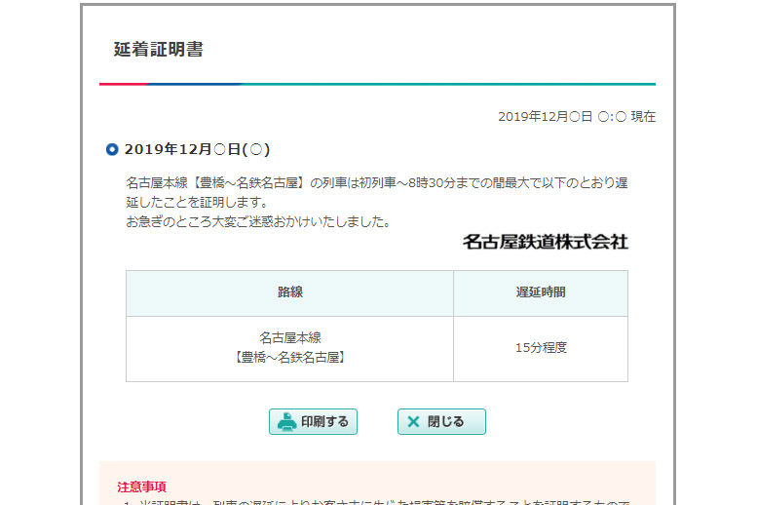Click the partially visible first notice item
The width and height of the screenshot is (757, 505).
(x=380, y=501)
